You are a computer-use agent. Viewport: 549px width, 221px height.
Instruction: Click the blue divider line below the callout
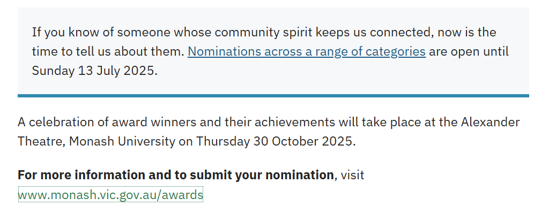[273, 96]
